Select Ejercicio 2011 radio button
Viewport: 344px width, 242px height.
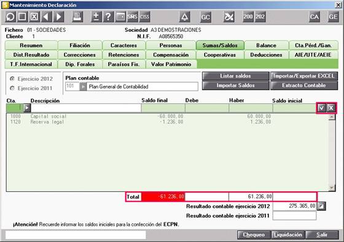pos(12,88)
